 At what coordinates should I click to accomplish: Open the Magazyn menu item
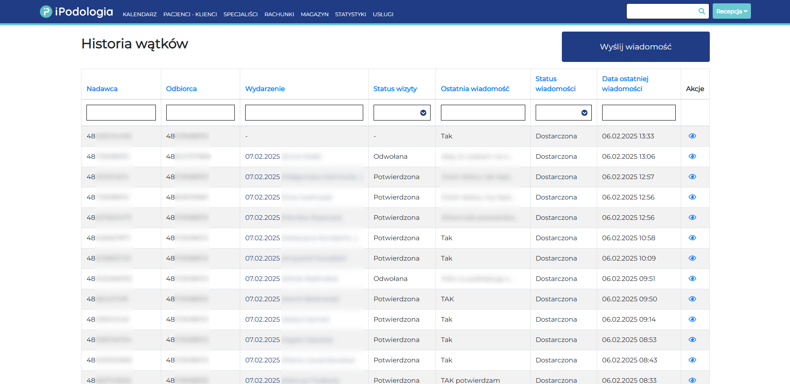click(314, 15)
